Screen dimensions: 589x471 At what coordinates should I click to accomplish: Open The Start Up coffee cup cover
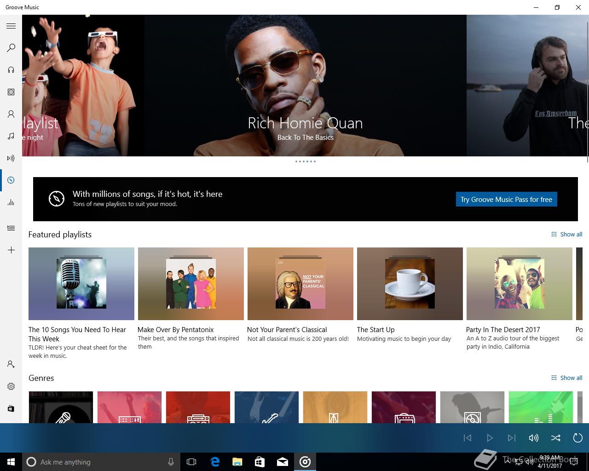pos(410,284)
